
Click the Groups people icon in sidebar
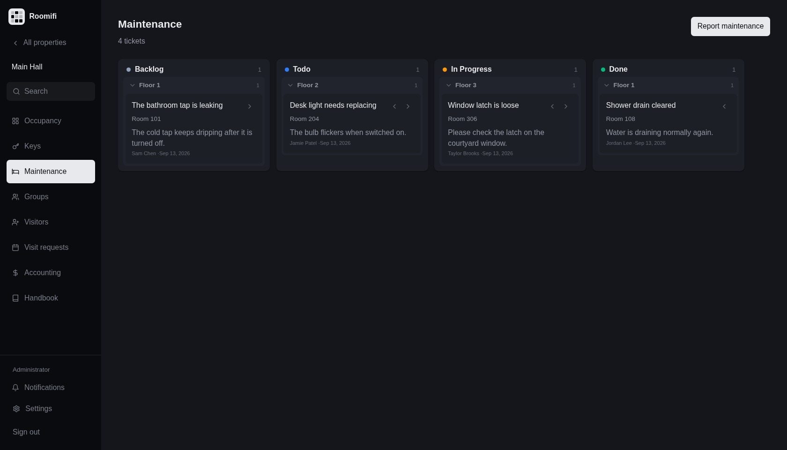[x=15, y=197]
